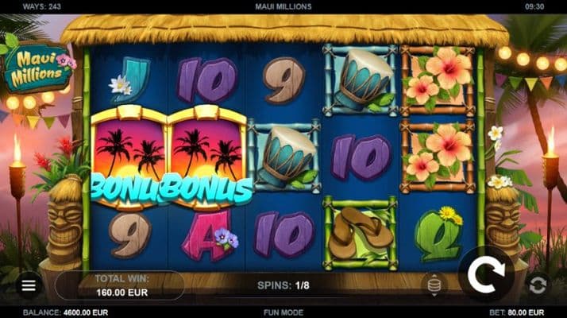Click the Maui Millions logo sign
567x318 pixels.
point(37,68)
